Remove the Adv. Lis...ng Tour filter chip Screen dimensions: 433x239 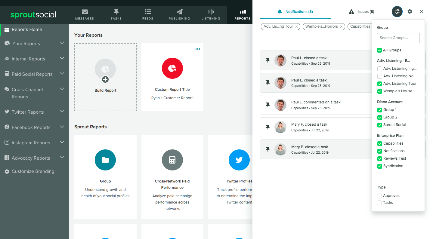point(296,27)
